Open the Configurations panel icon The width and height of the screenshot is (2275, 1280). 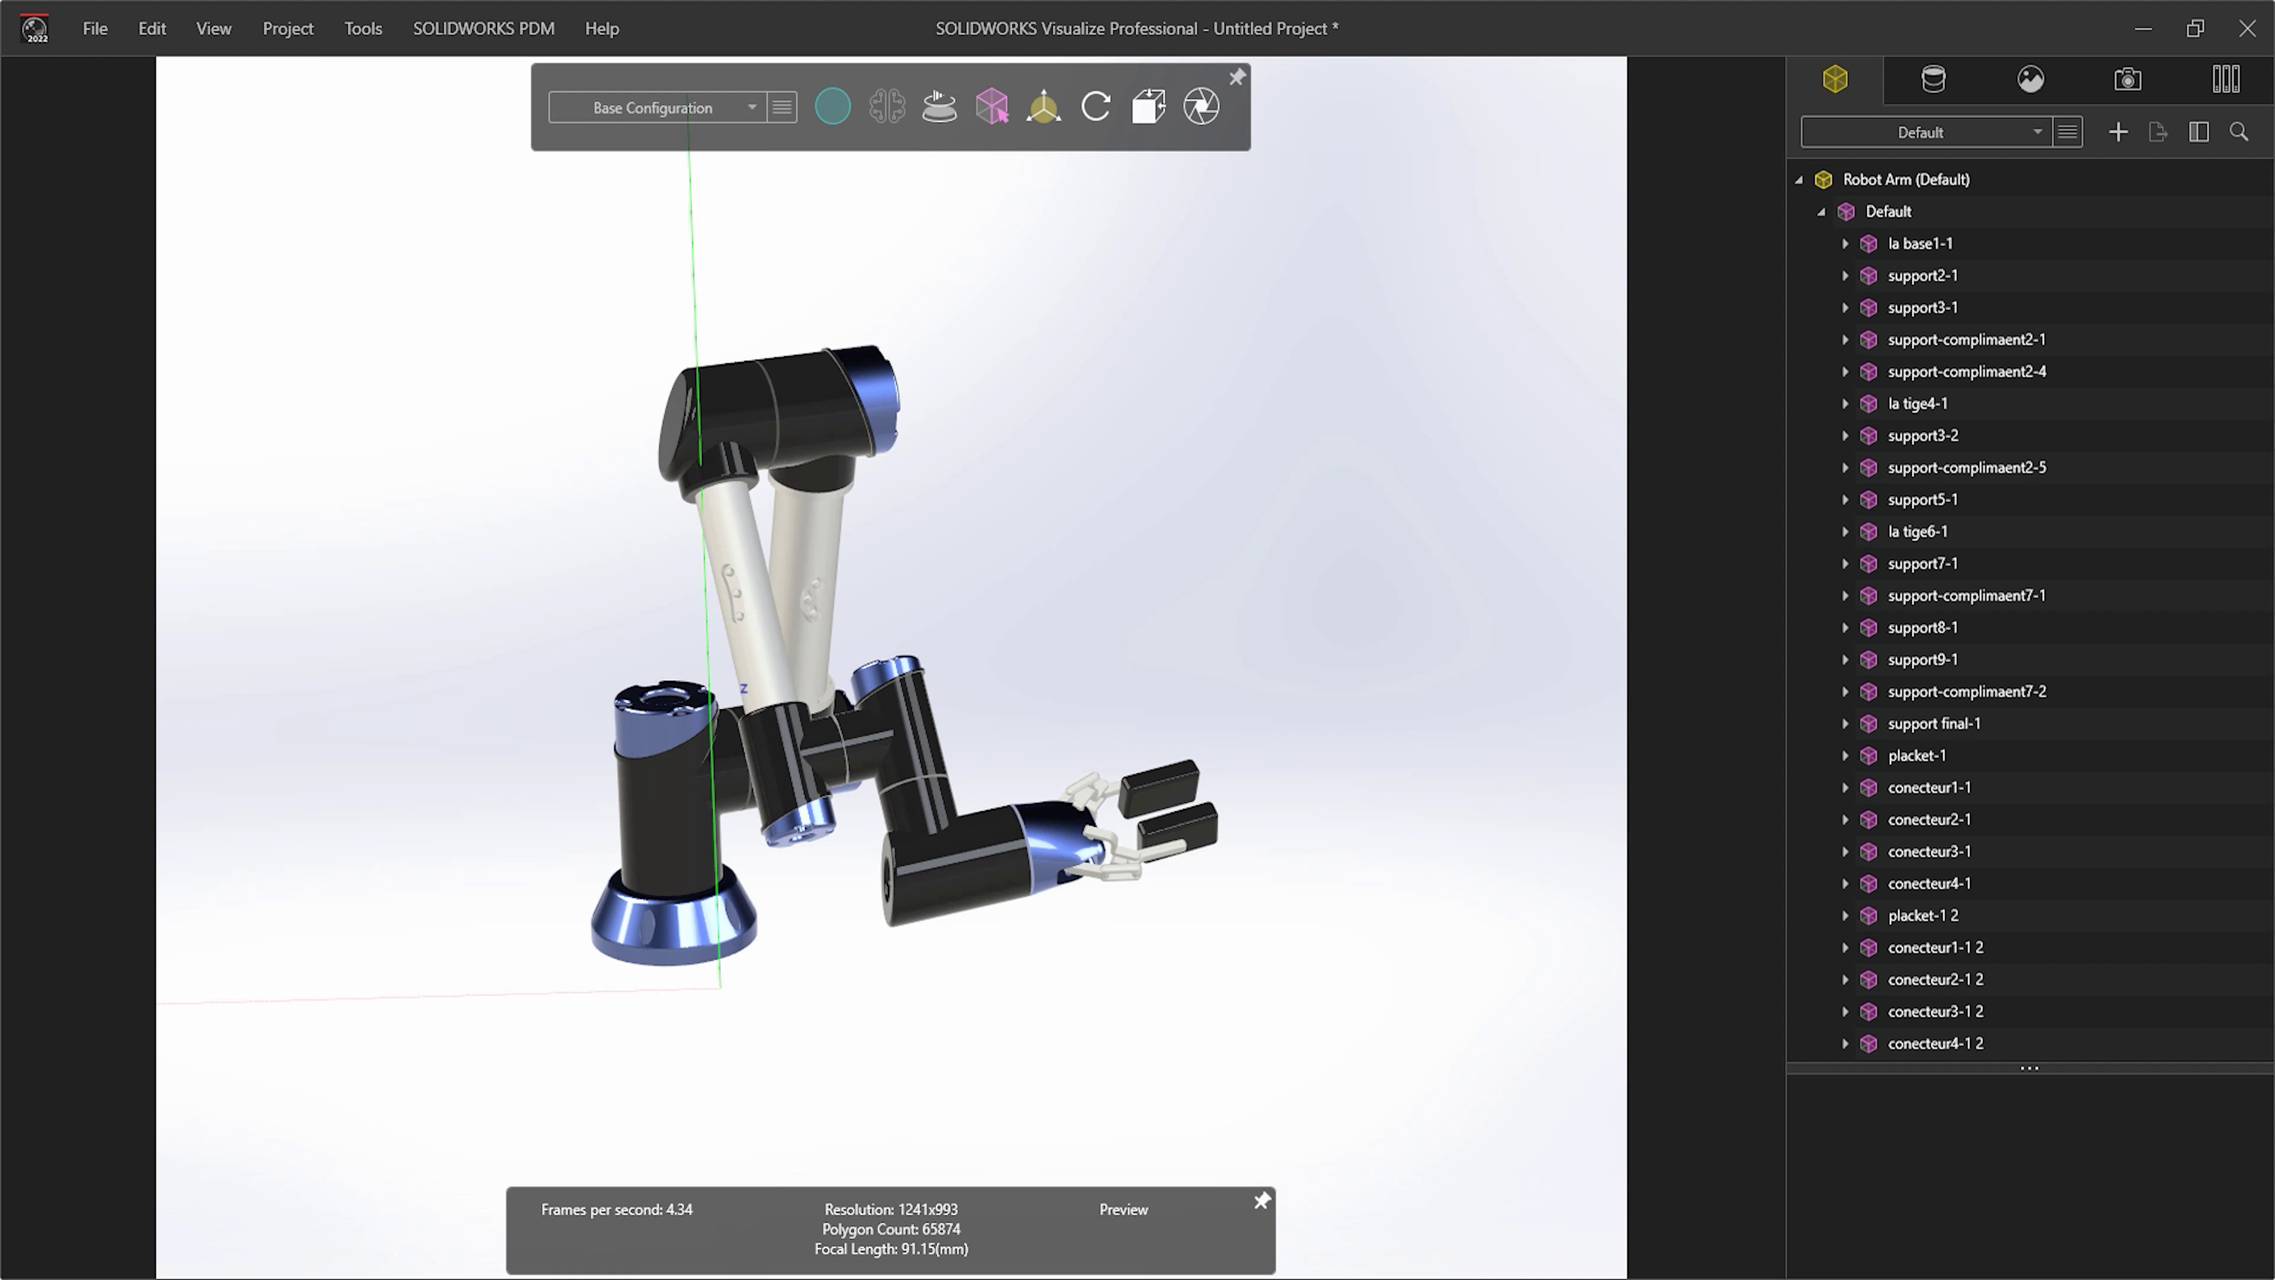2226,79
